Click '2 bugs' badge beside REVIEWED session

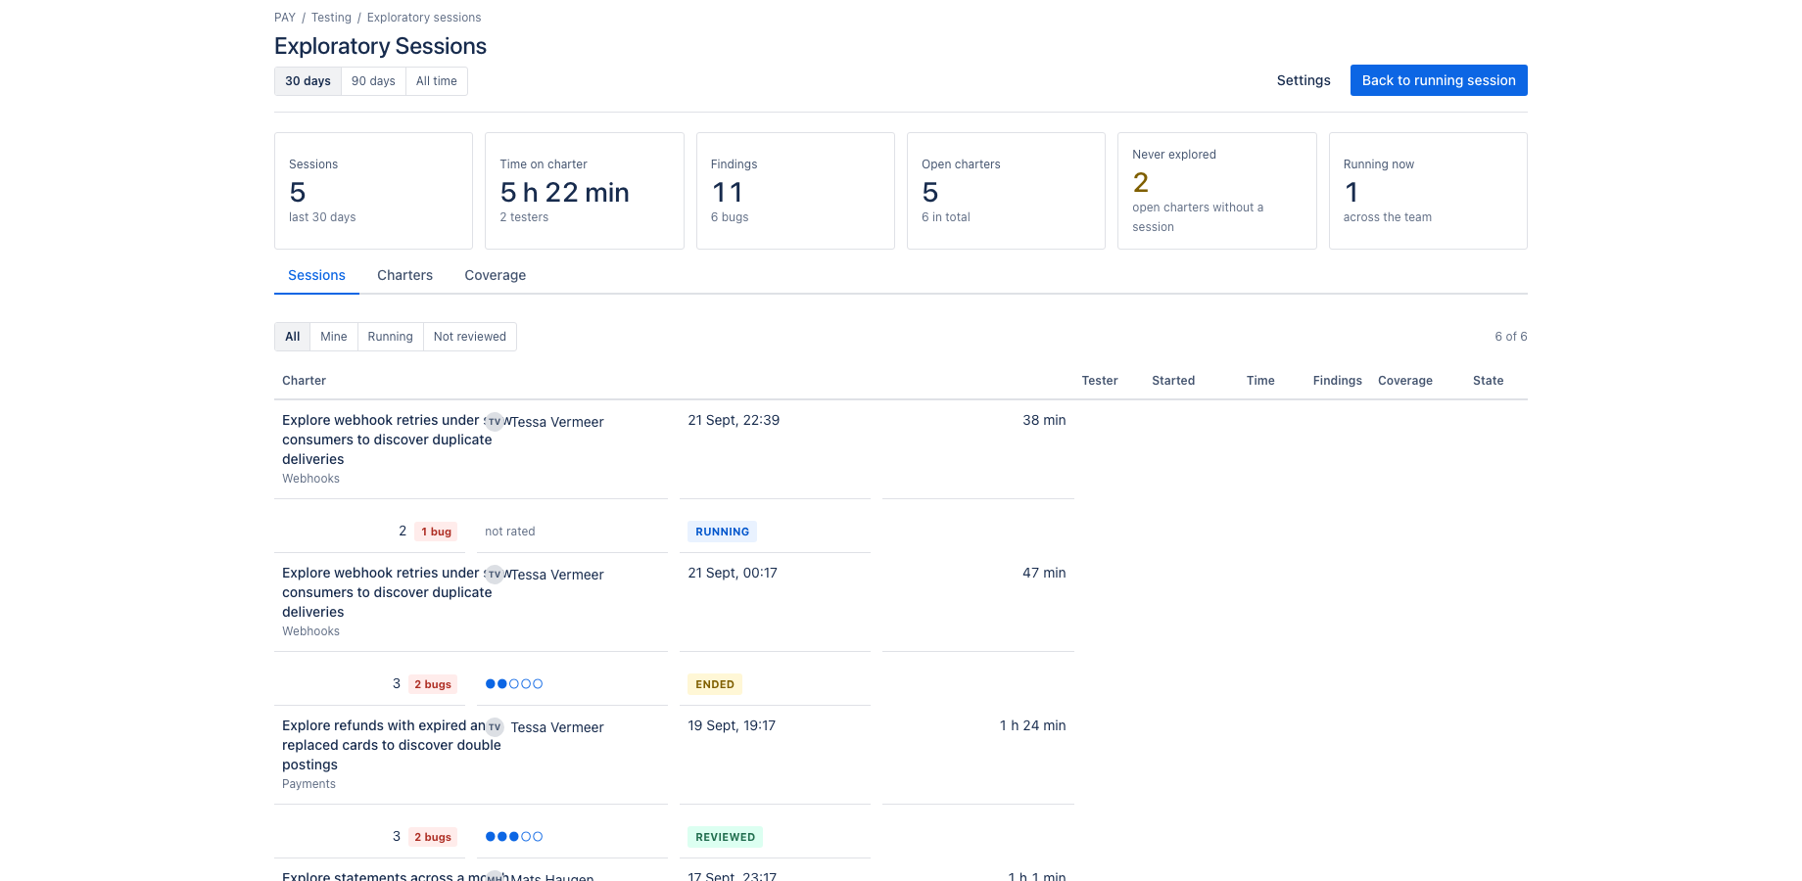coord(433,837)
